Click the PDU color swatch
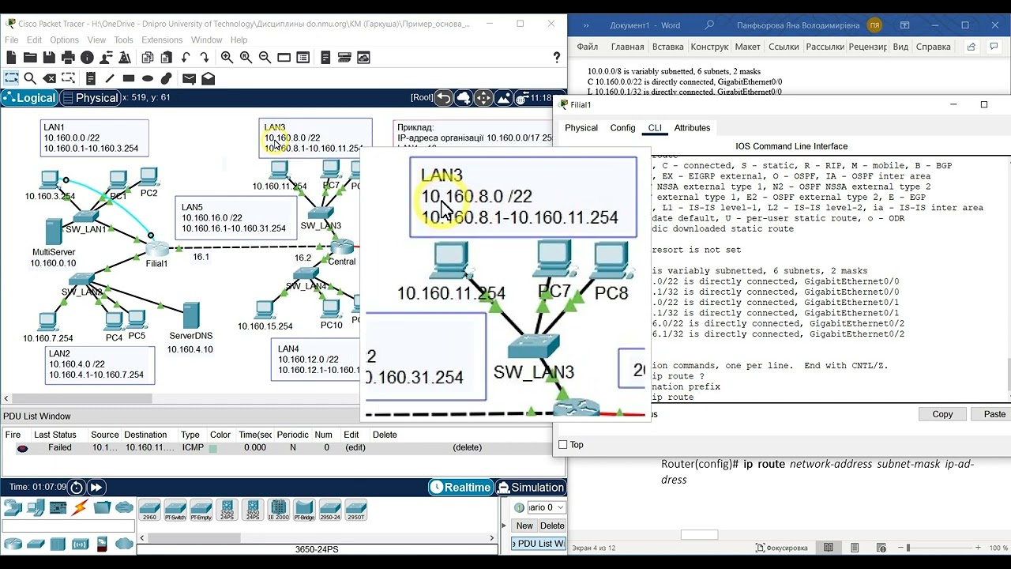 212,448
